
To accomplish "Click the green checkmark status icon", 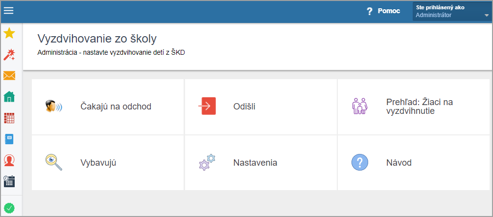I will tap(9, 208).
